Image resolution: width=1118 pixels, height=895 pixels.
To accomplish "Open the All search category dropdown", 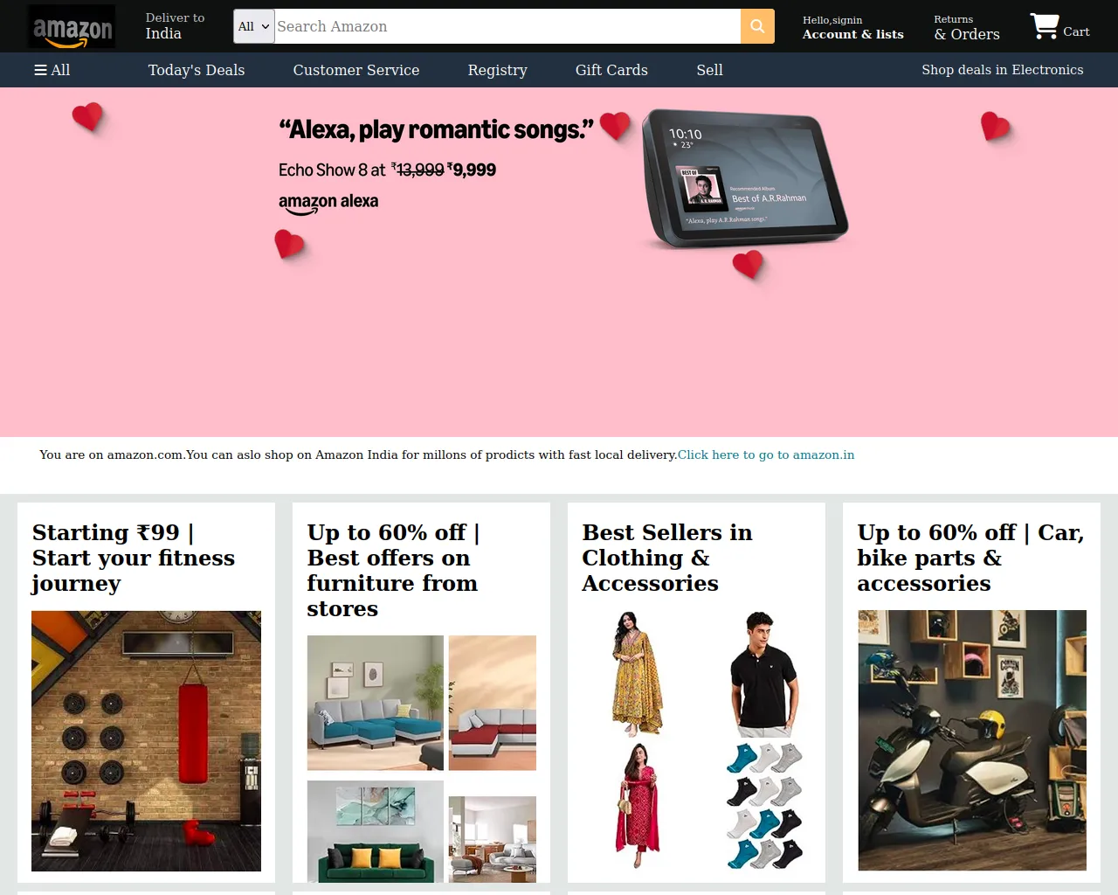I will (x=254, y=26).
